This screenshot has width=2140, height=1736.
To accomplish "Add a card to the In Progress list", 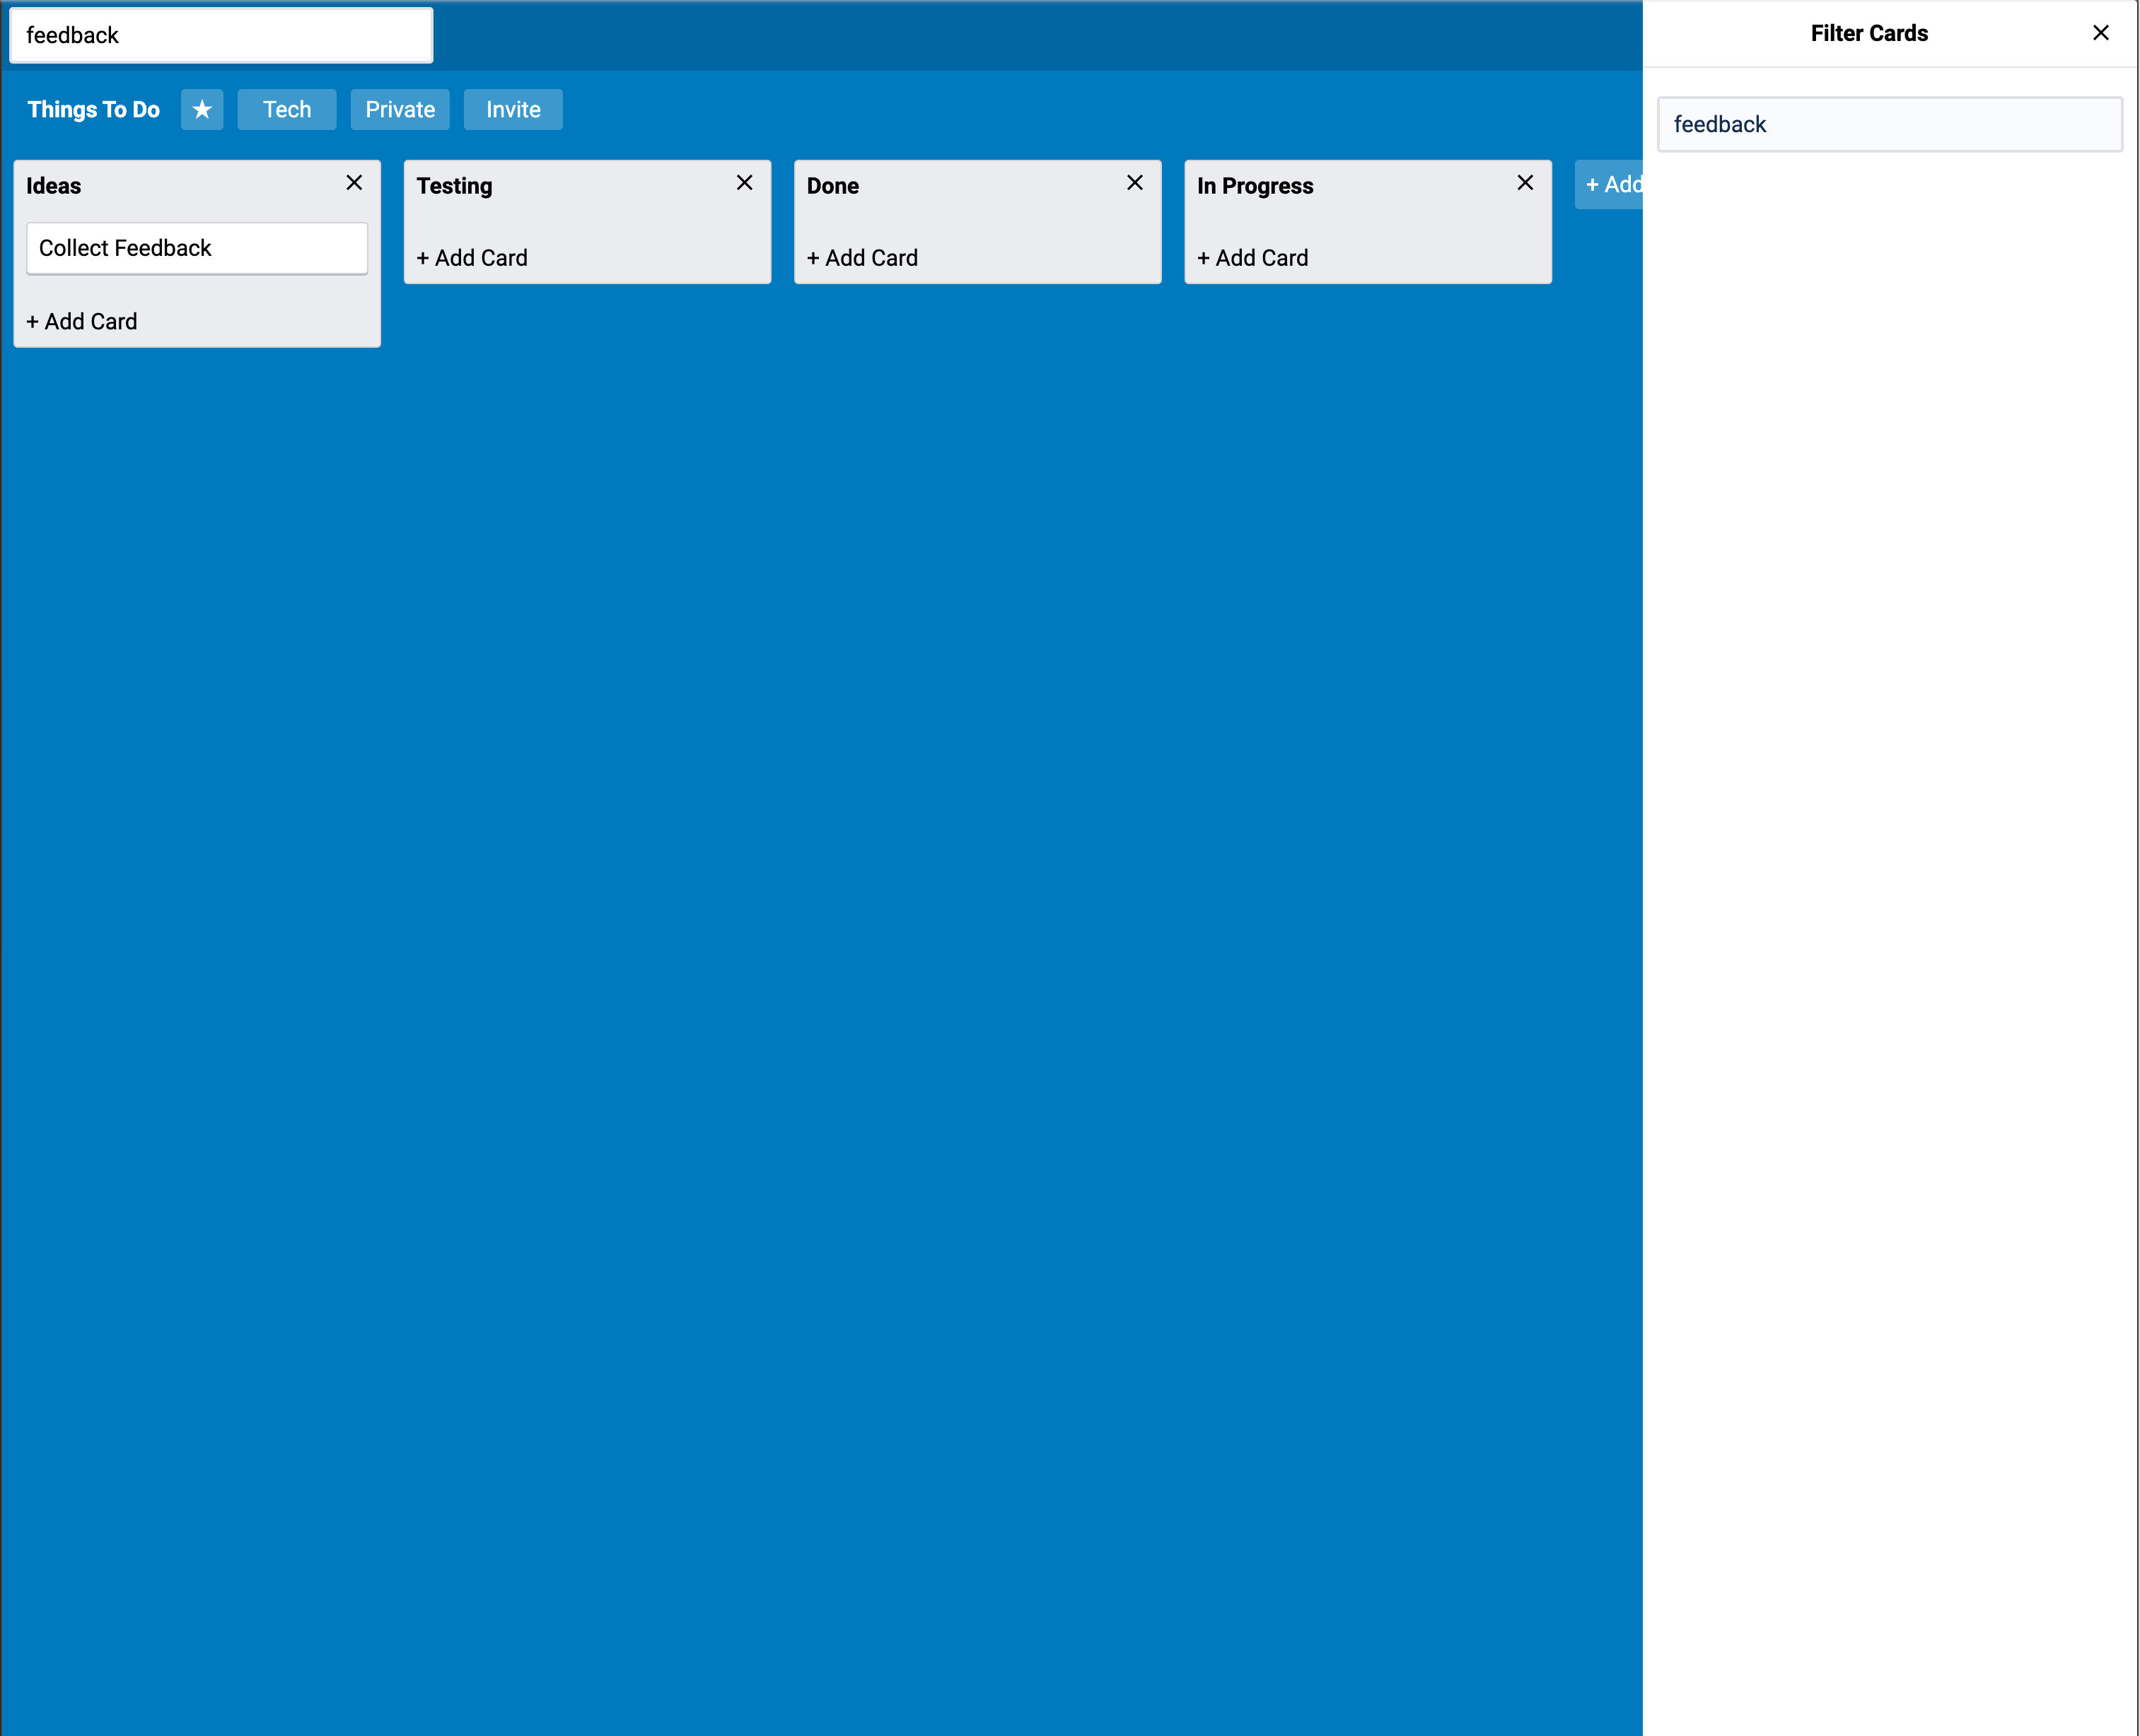I will tap(1252, 258).
